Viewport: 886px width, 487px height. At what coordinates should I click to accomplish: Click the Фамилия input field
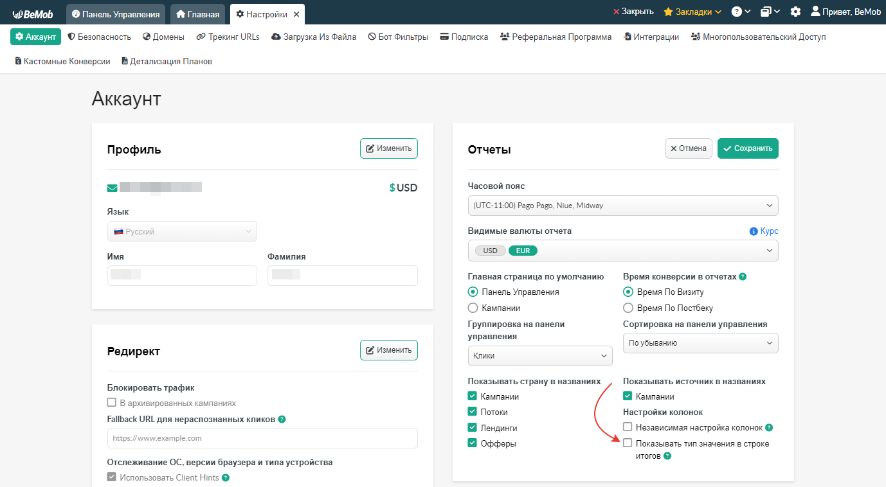[343, 276]
